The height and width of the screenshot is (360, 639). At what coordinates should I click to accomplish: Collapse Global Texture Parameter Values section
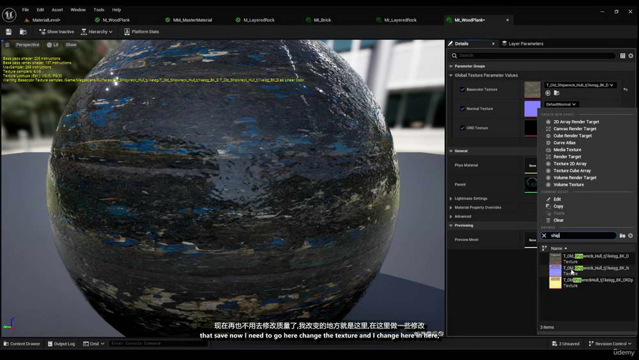451,75
